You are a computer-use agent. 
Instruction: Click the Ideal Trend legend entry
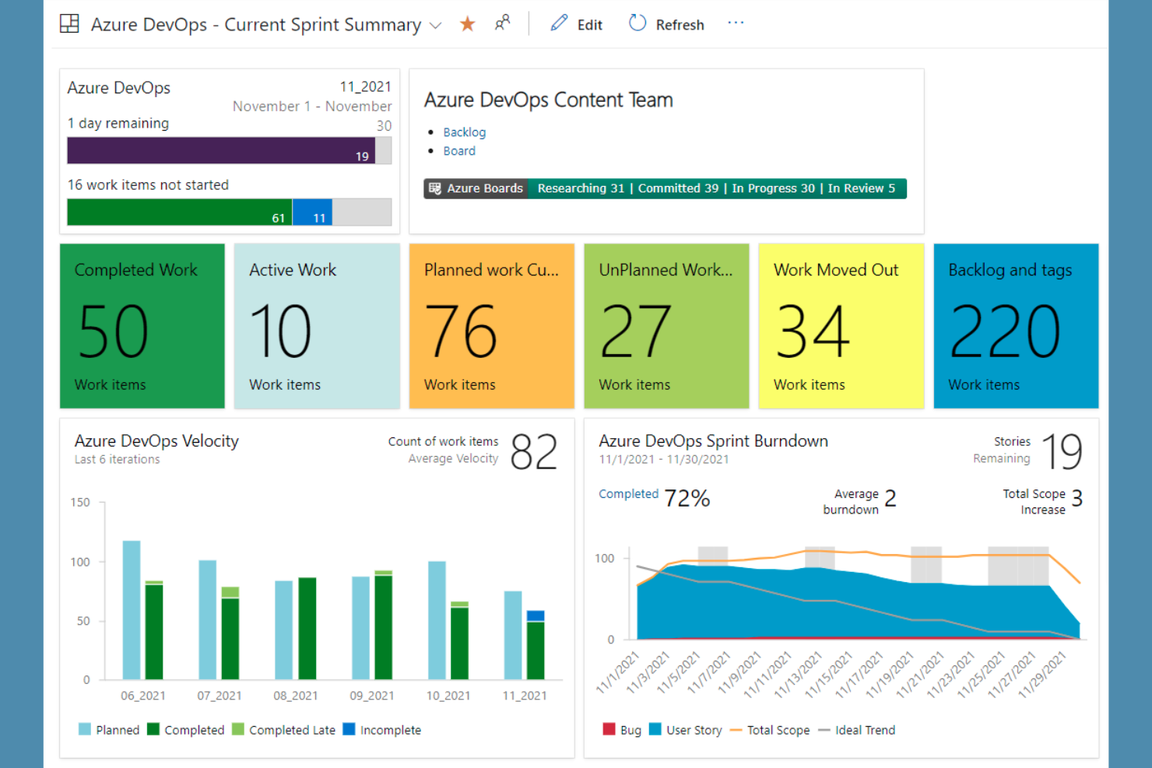[857, 730]
